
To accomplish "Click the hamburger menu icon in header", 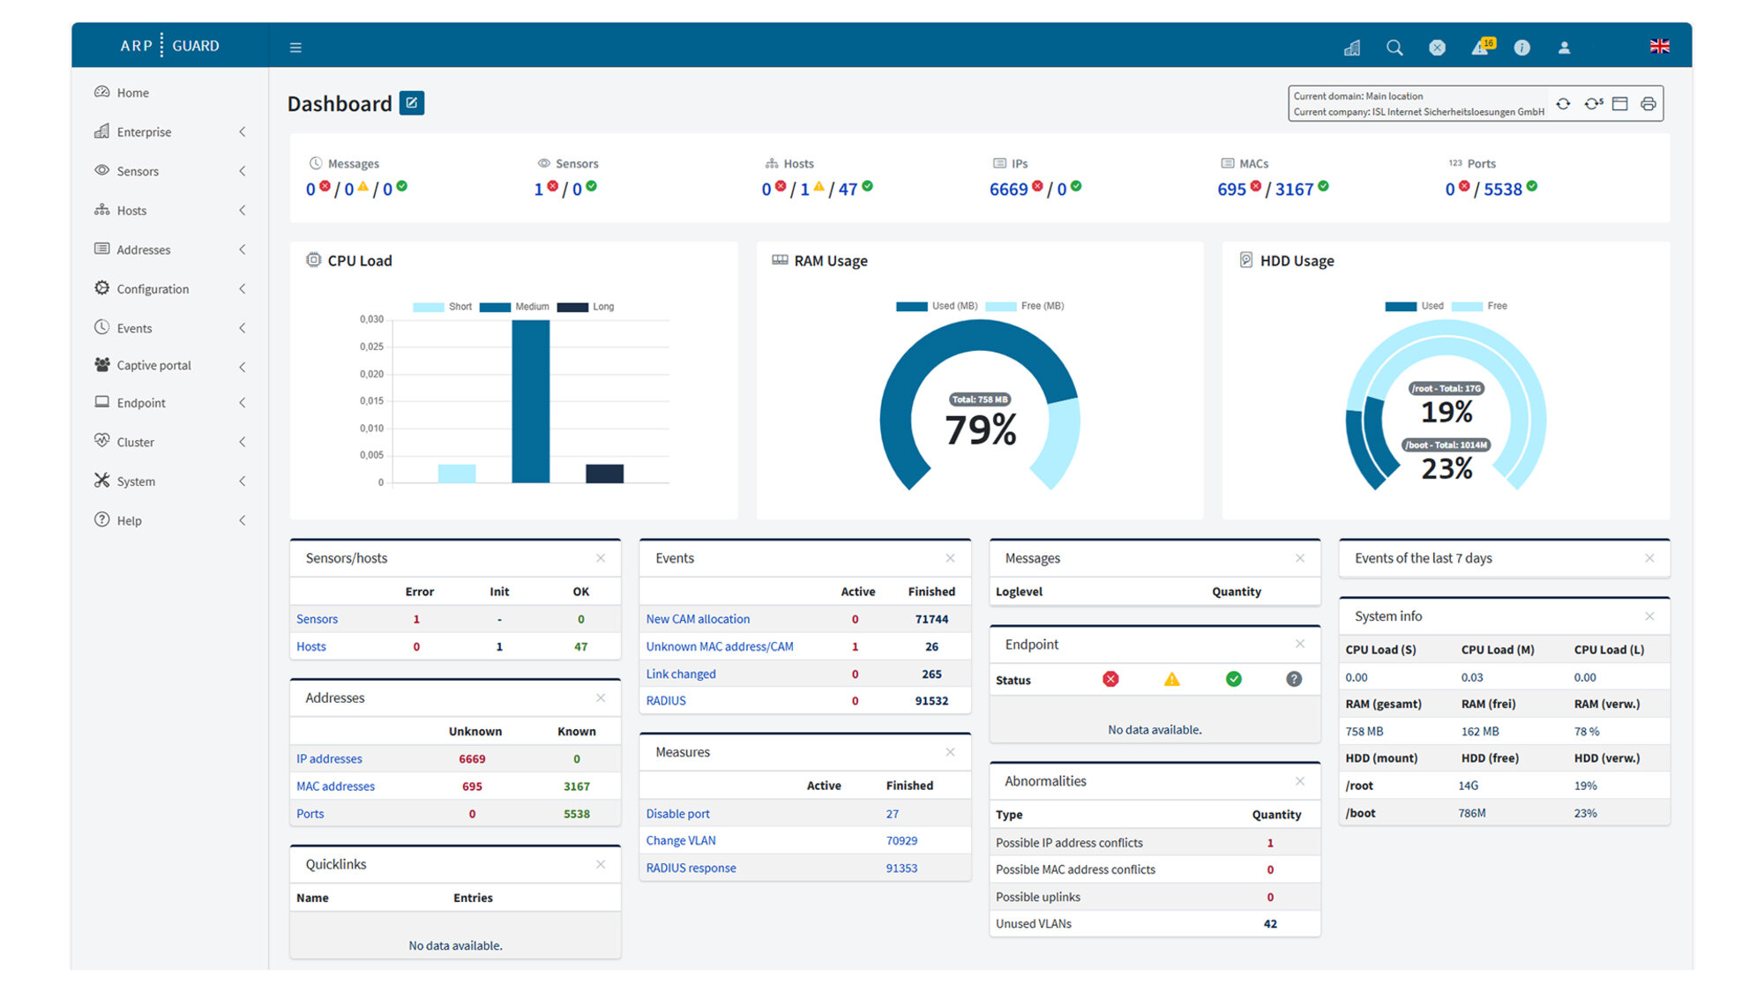I will (x=295, y=48).
